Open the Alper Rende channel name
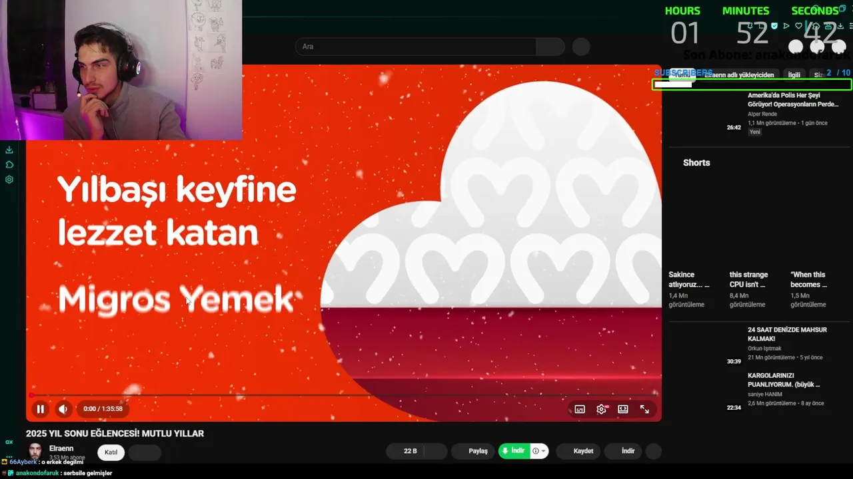Screen dimensions: 853x479 (763, 114)
